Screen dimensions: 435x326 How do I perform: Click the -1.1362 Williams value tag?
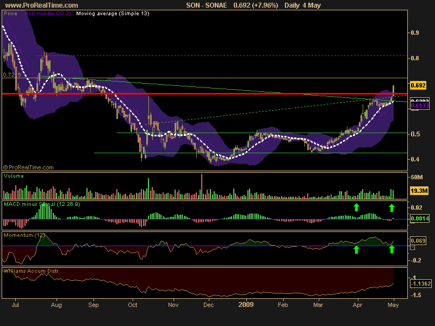(x=421, y=284)
